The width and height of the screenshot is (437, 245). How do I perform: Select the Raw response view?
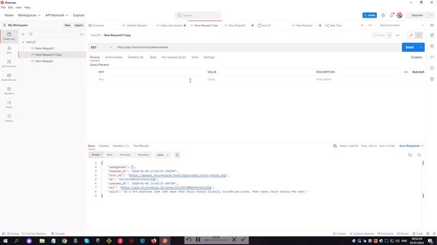(x=110, y=154)
